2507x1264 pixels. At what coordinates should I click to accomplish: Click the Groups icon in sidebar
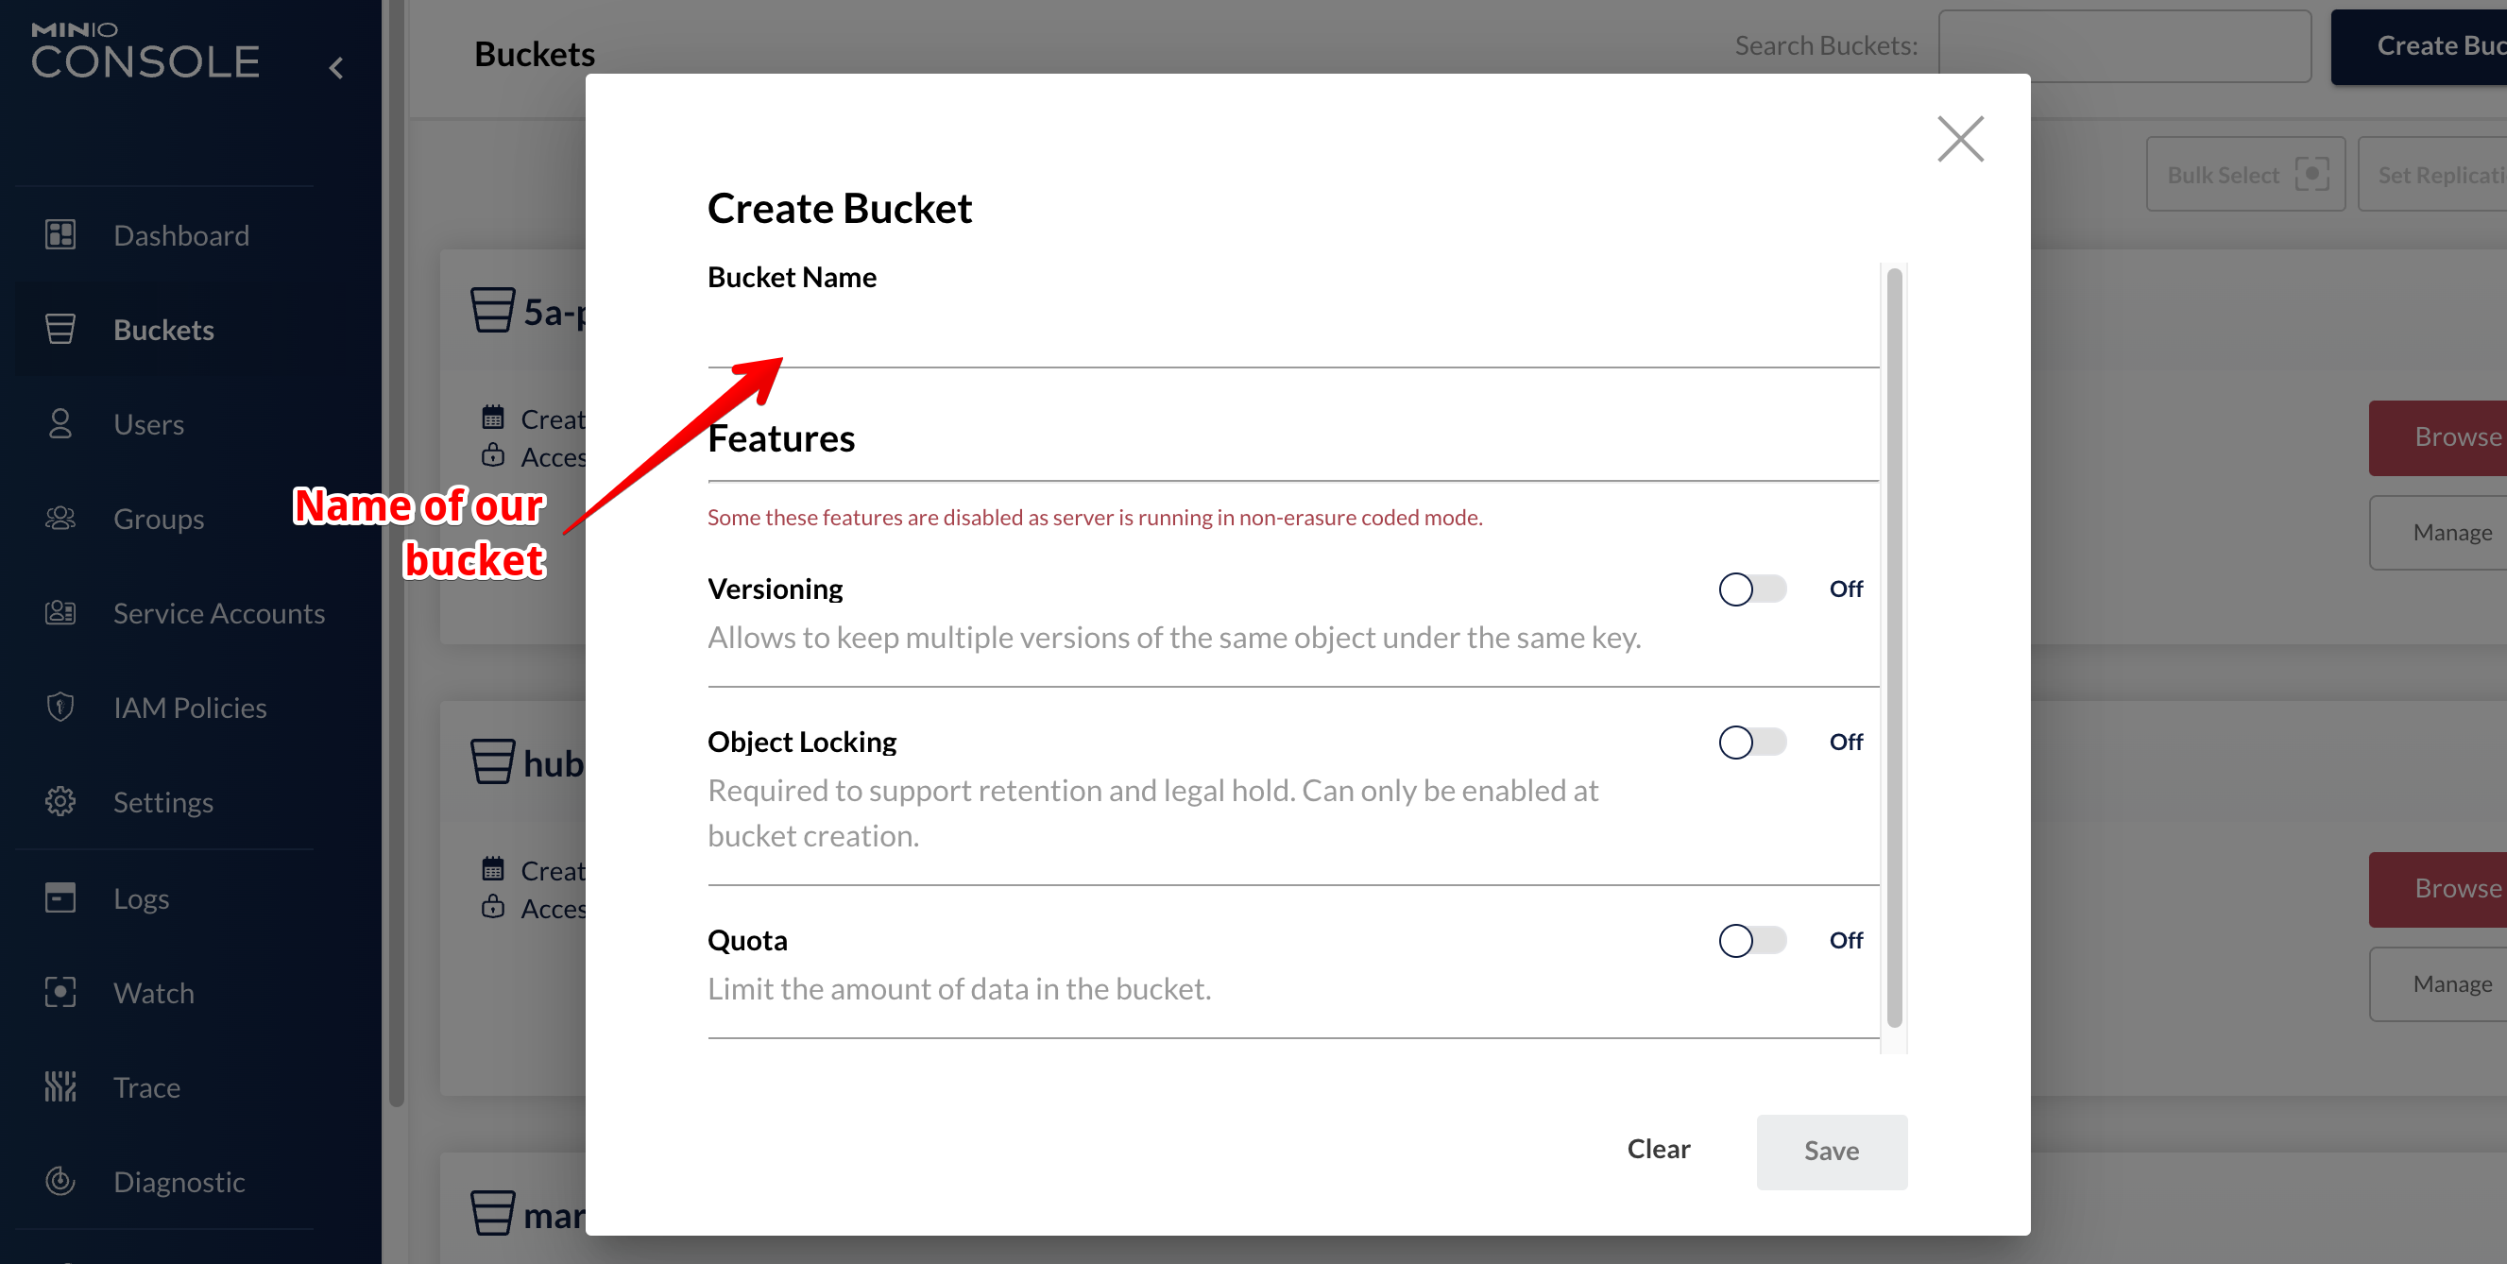pos(60,519)
